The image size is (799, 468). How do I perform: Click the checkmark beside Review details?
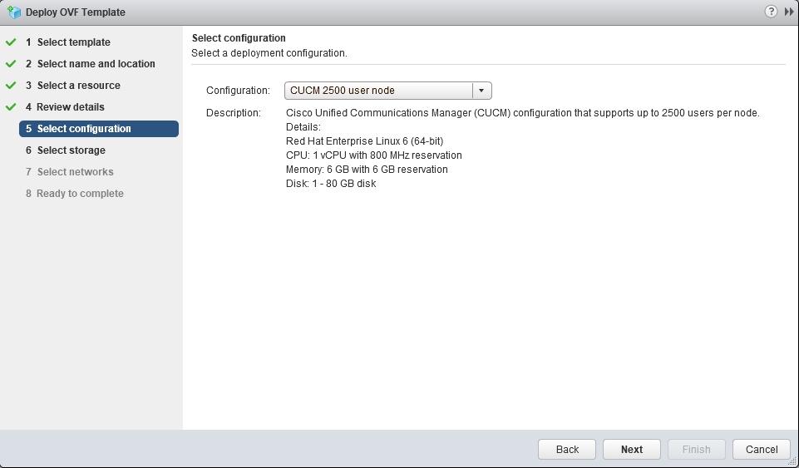click(11, 107)
